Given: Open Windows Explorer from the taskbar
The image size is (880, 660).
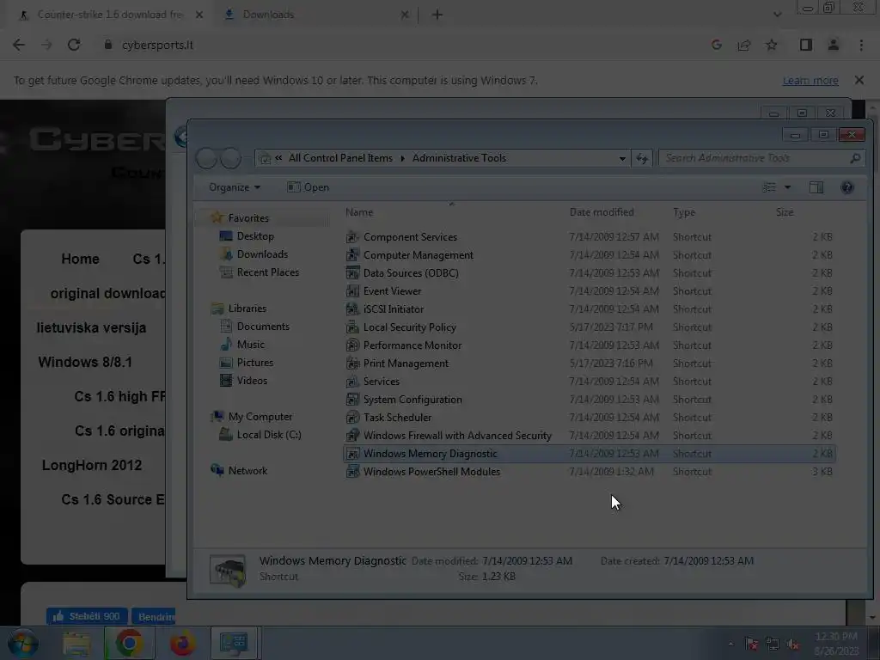Looking at the screenshot, I should pyautogui.click(x=76, y=643).
